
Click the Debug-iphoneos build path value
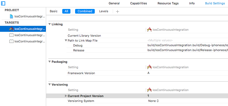(x=188, y=45)
